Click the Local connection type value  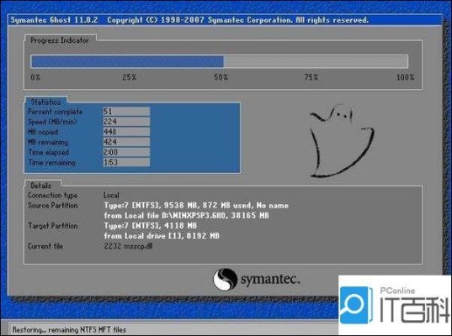click(x=111, y=196)
